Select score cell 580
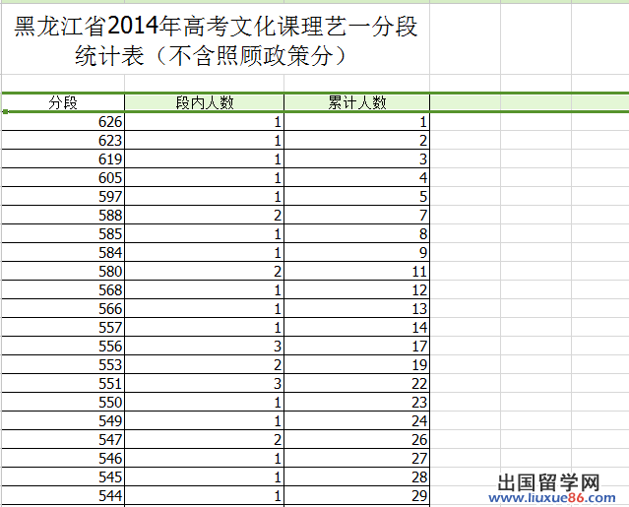Screen dimensions: 629x507 (x=63, y=271)
